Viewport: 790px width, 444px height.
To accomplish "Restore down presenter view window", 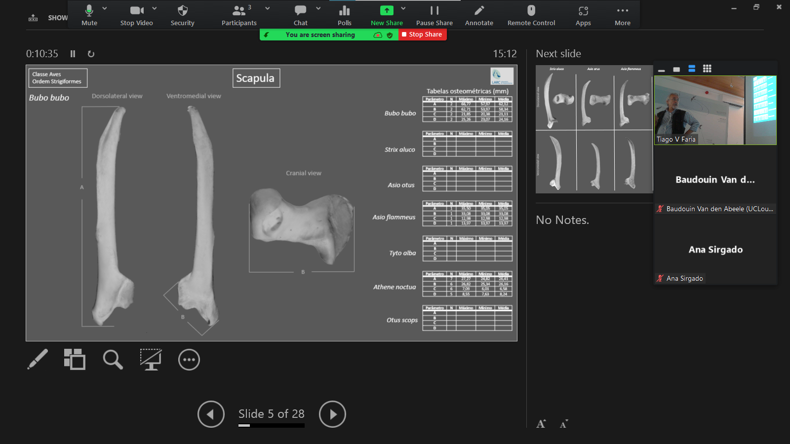I will [x=756, y=7].
